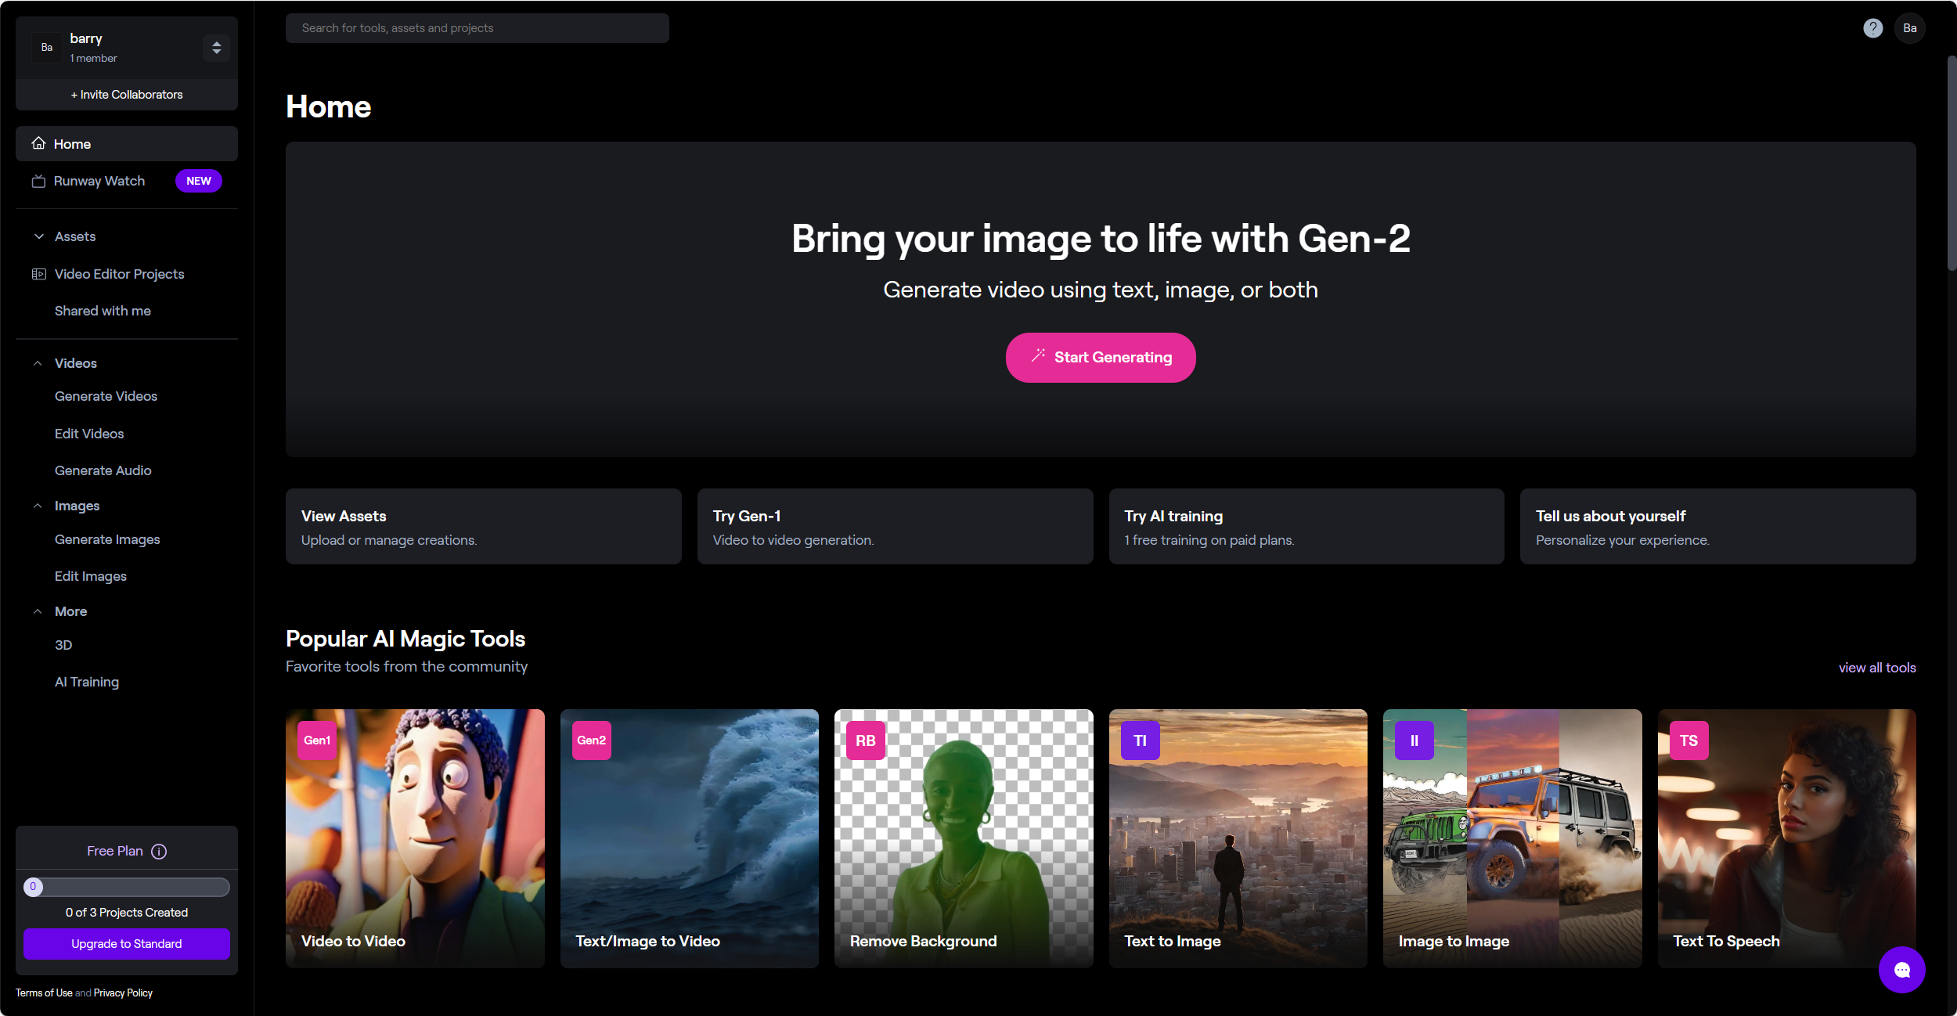
Task: Click the search tools and assets field
Action: point(478,28)
